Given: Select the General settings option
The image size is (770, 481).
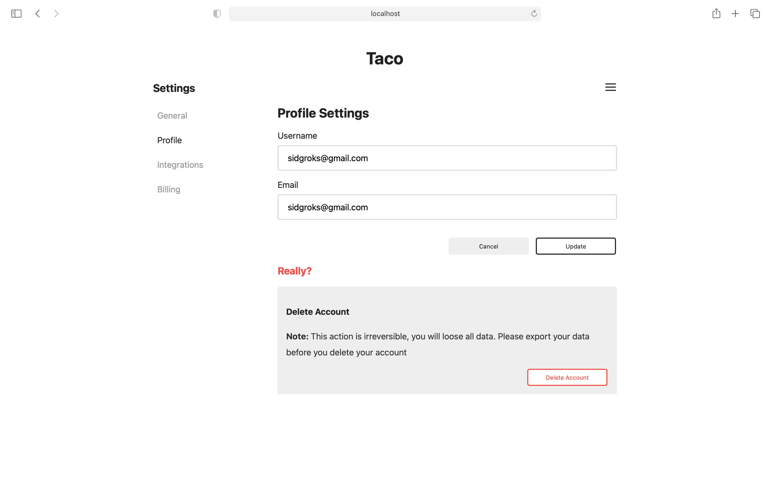Looking at the screenshot, I should point(172,115).
